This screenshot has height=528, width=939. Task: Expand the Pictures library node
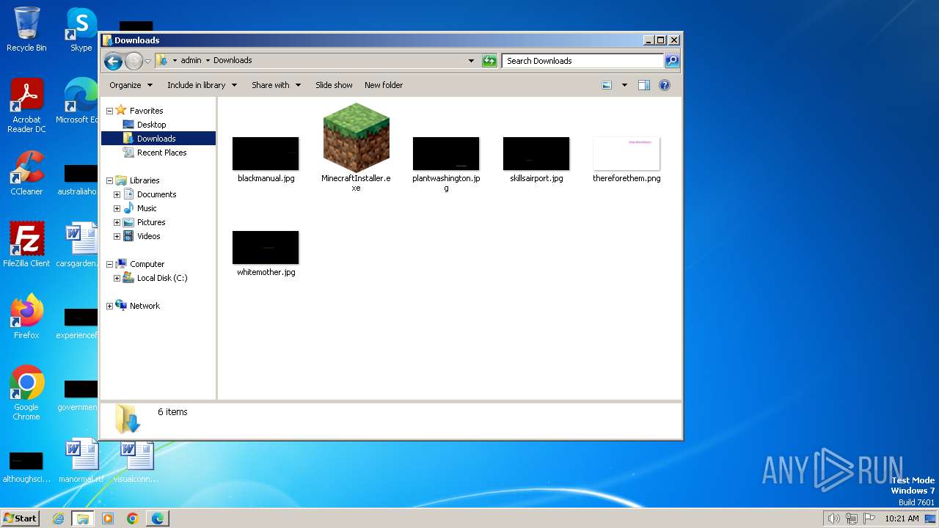(x=117, y=222)
